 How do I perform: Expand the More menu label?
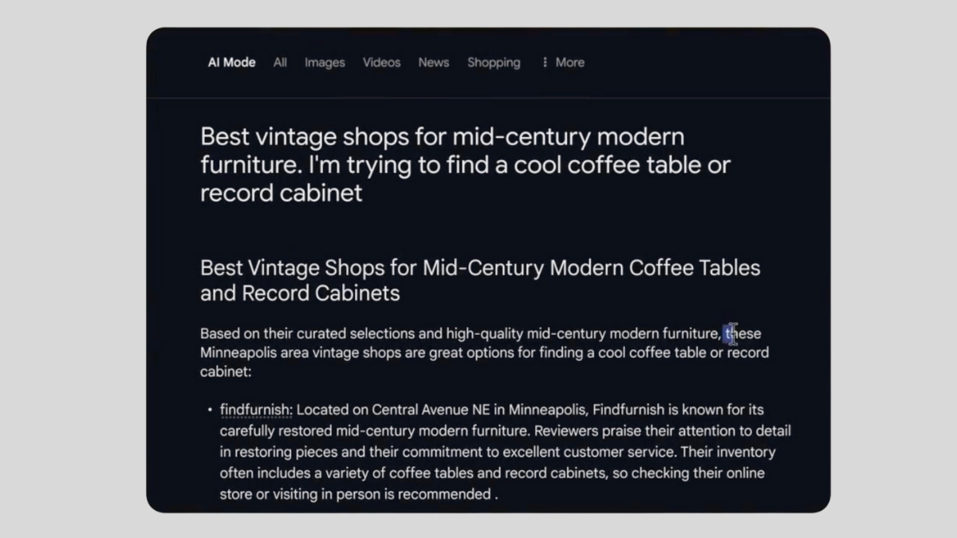pos(569,62)
